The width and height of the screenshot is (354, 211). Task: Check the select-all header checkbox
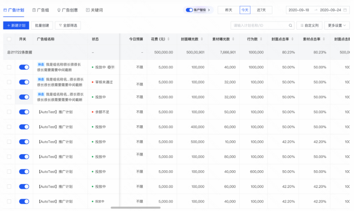[x=9, y=39]
